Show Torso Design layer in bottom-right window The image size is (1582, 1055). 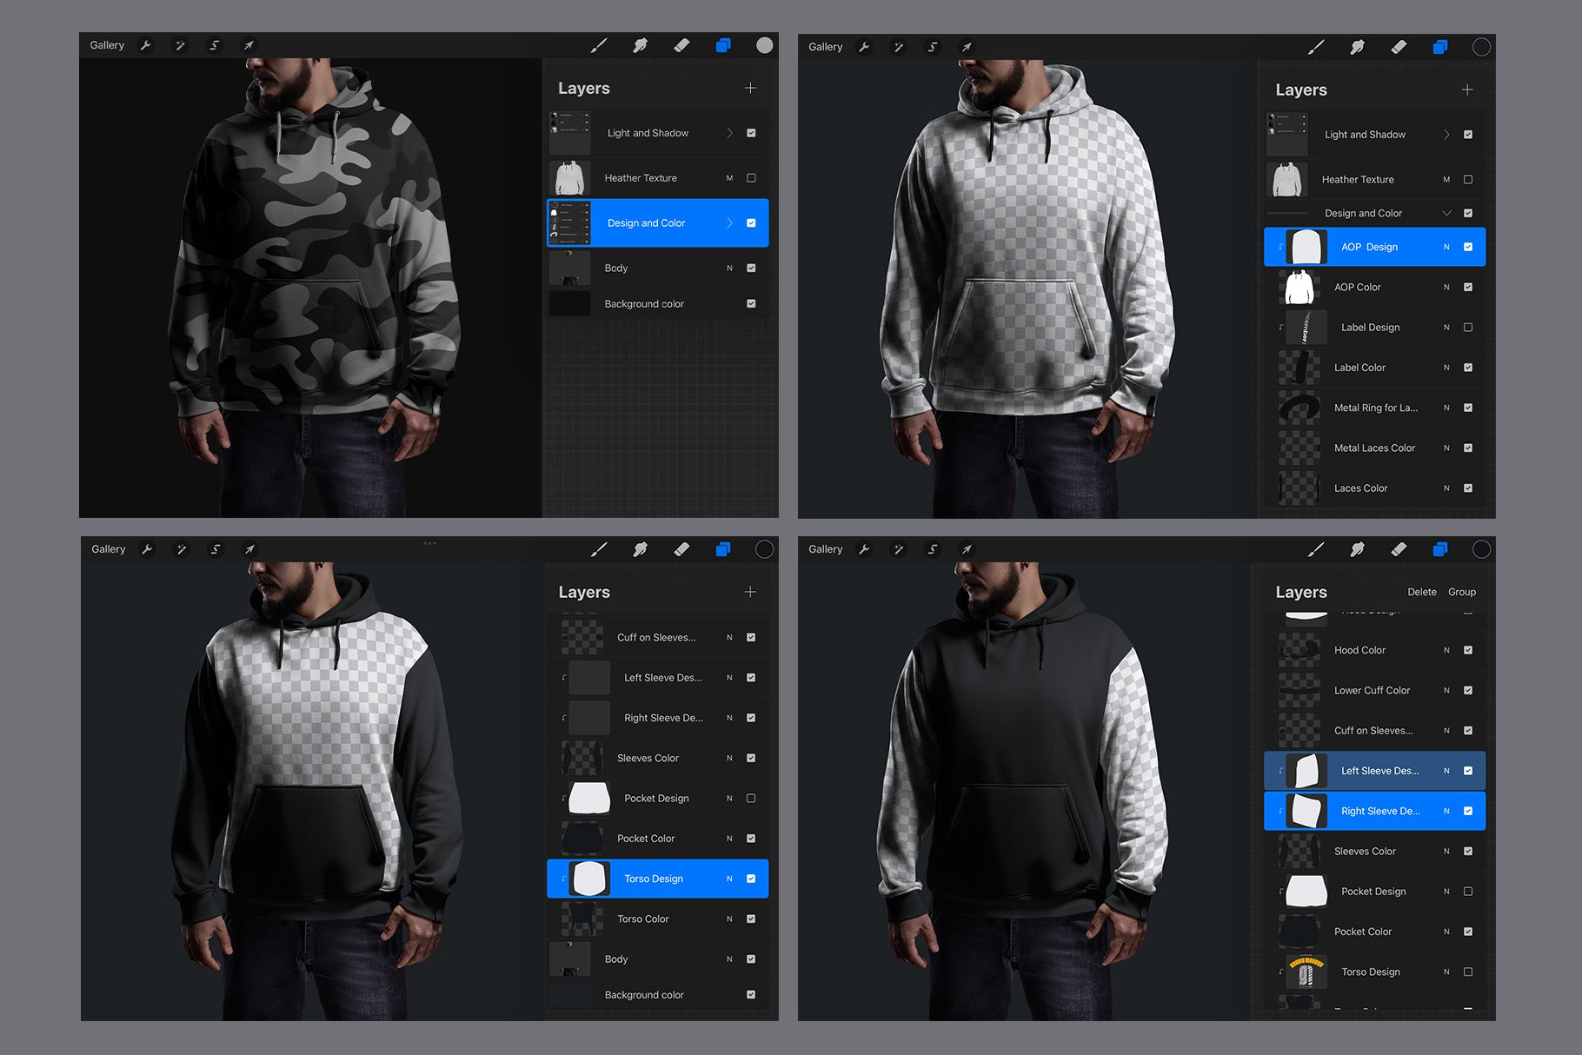click(1468, 972)
